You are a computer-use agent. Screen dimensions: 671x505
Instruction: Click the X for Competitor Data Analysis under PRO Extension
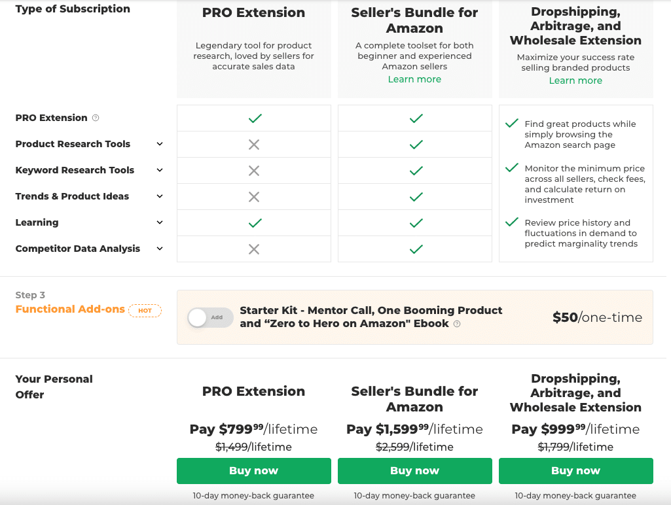pyautogui.click(x=253, y=249)
